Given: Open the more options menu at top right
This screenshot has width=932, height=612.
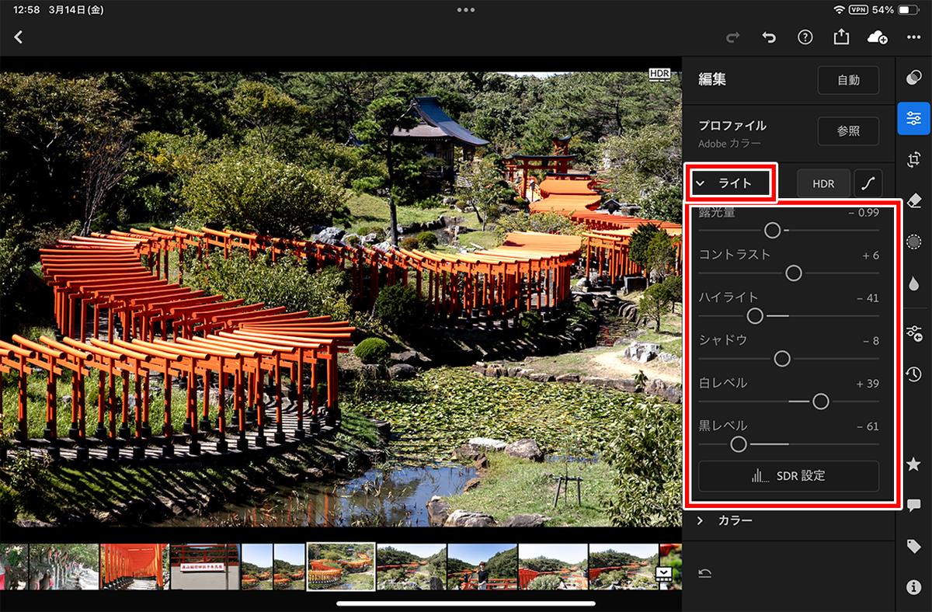Looking at the screenshot, I should [x=913, y=37].
